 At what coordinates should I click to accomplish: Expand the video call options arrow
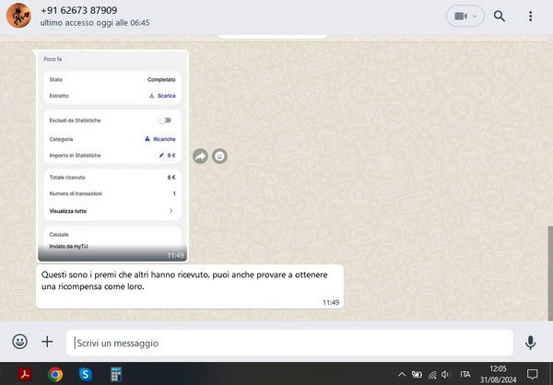[x=475, y=17]
